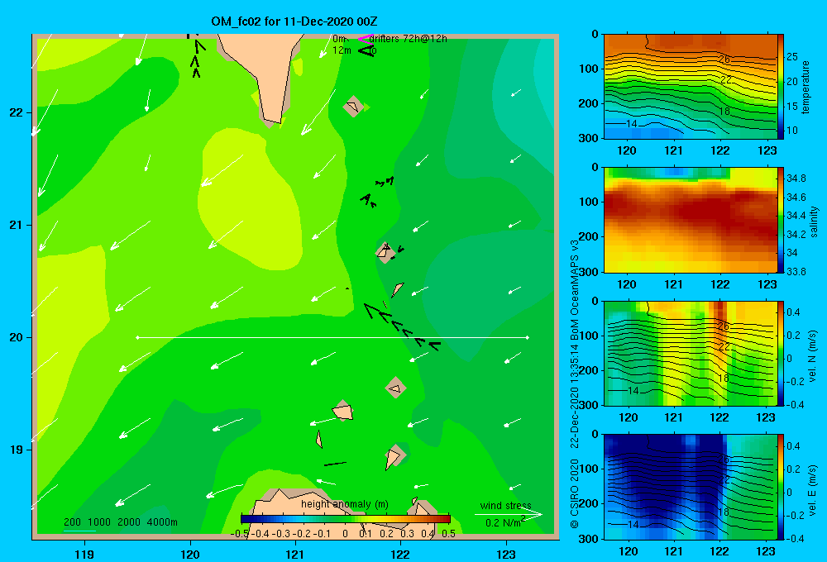Click the 'salinity' axis label
827x562 pixels.
click(x=814, y=221)
